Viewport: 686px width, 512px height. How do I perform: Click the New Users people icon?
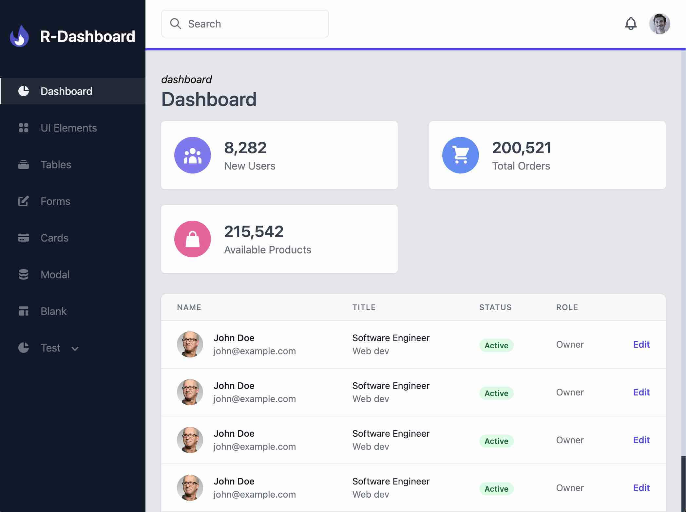pos(193,155)
